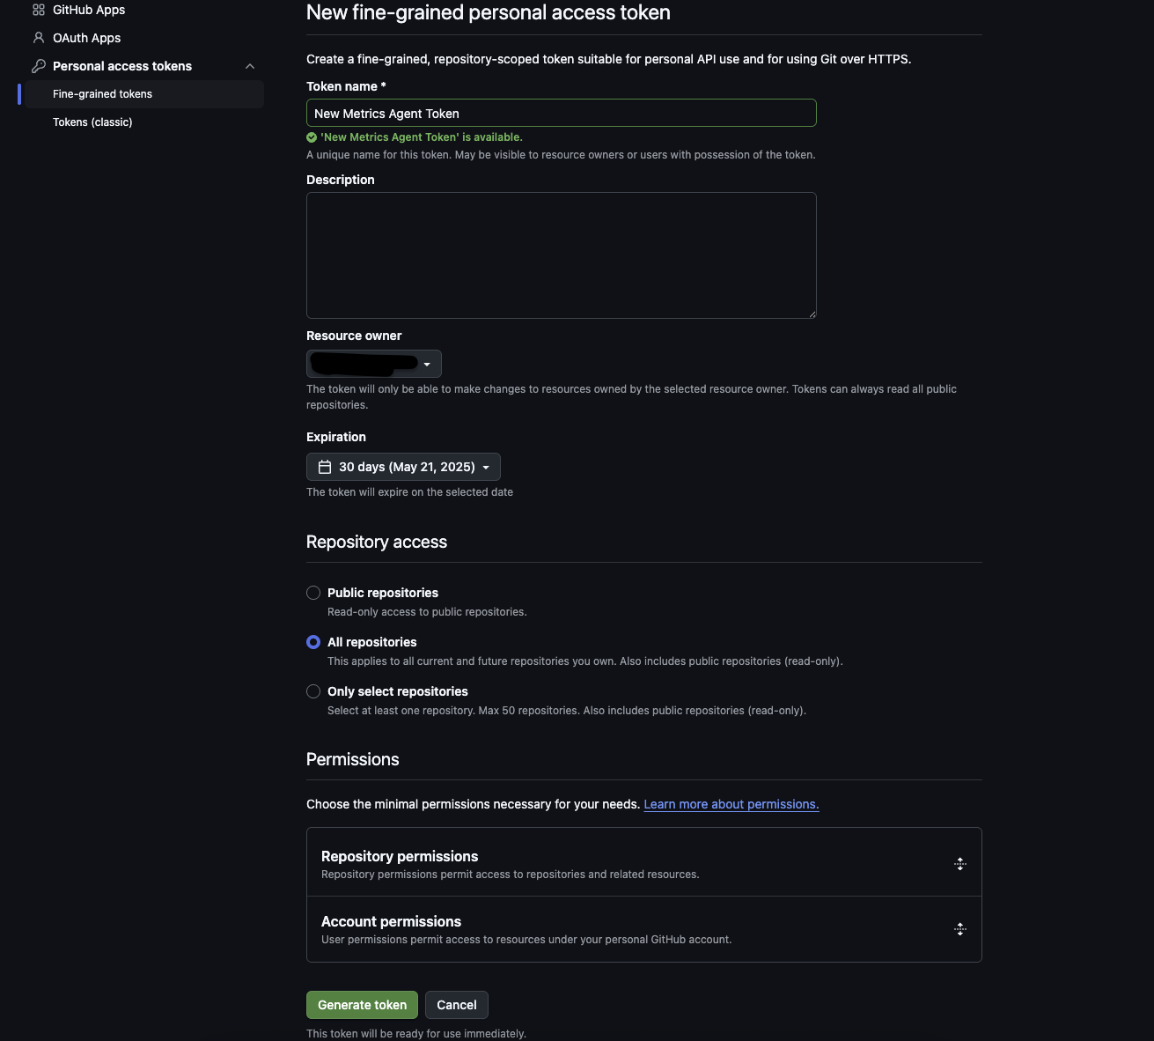Viewport: 1154px width, 1041px height.
Task: Click the calendar icon in the Expiration selector
Action: pos(325,467)
